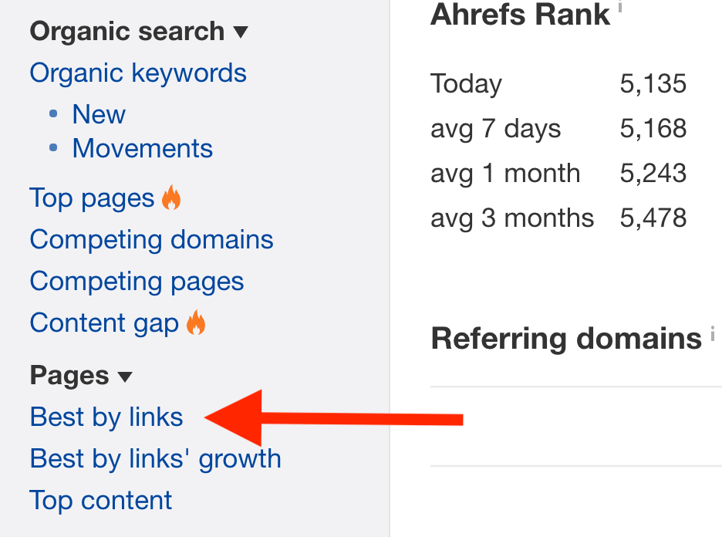Viewport: 722px width, 537px height.
Task: Select Best by links
Action: [106, 417]
